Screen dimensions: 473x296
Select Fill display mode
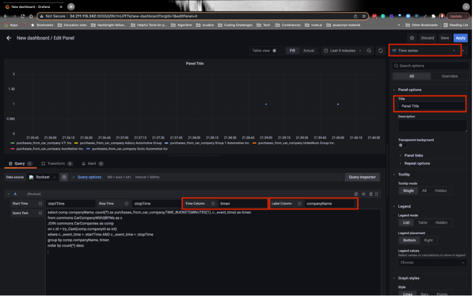point(292,51)
